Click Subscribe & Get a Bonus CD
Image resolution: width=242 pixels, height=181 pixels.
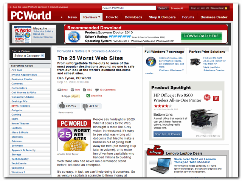(x=43, y=33)
